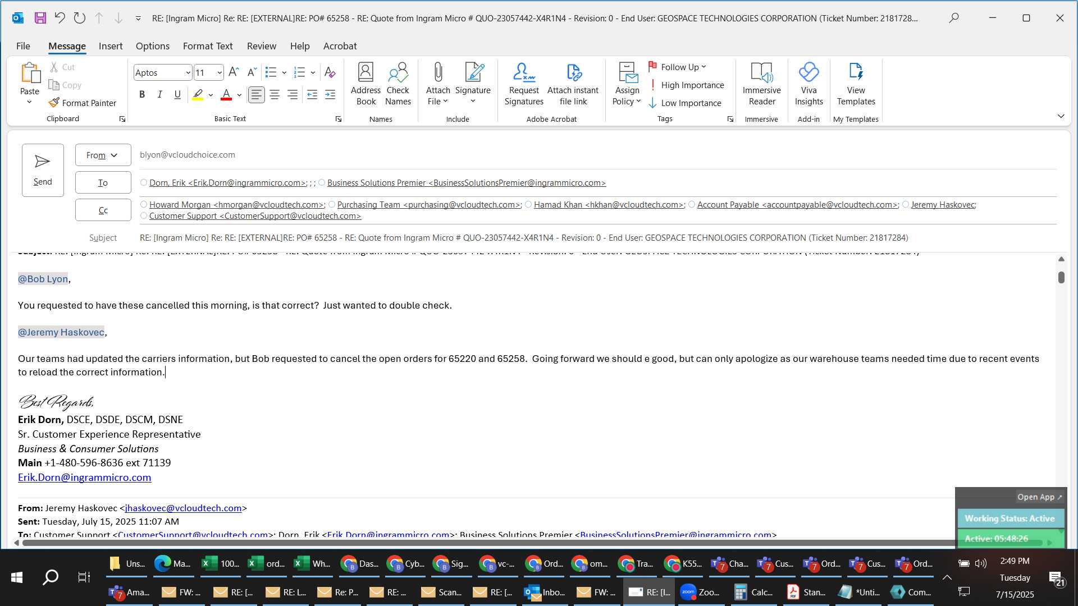Toggle High Importance tag
This screenshot has height=606, width=1078.
pyautogui.click(x=686, y=85)
